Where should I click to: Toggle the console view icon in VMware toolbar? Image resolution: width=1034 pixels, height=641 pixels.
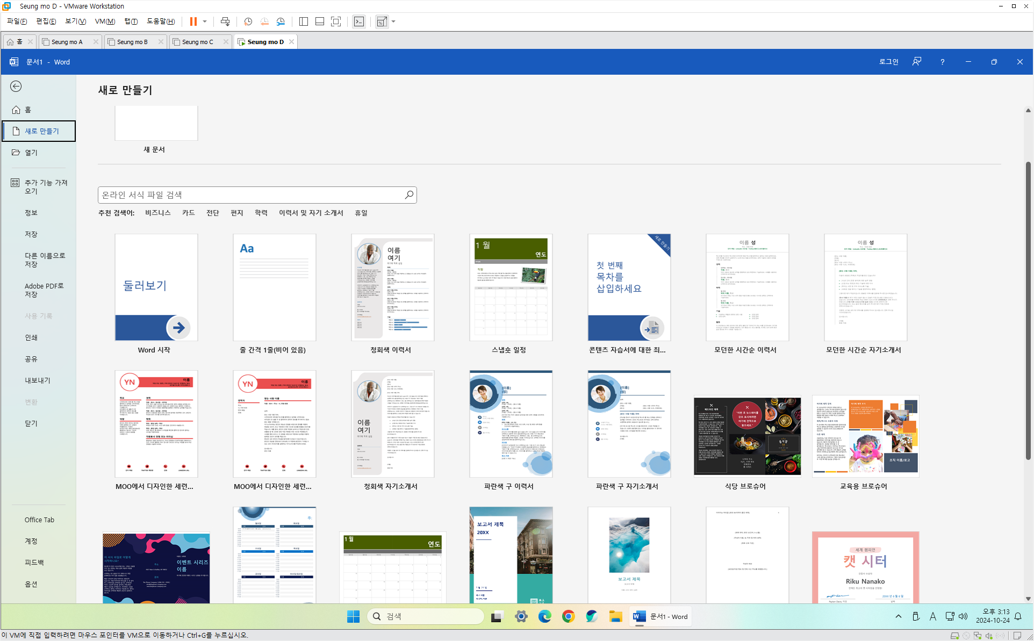pyautogui.click(x=359, y=21)
